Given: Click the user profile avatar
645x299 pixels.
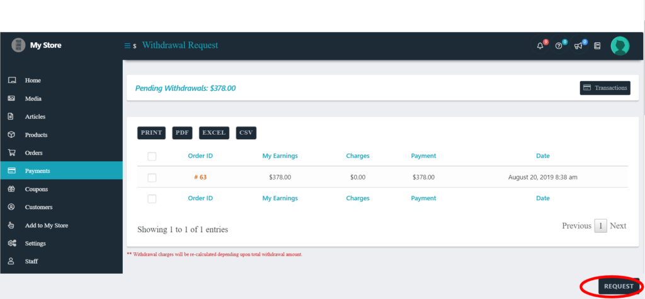Looking at the screenshot, I should 620,46.
